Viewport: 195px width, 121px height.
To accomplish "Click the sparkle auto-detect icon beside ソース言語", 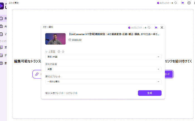I will (x=63, y=52).
